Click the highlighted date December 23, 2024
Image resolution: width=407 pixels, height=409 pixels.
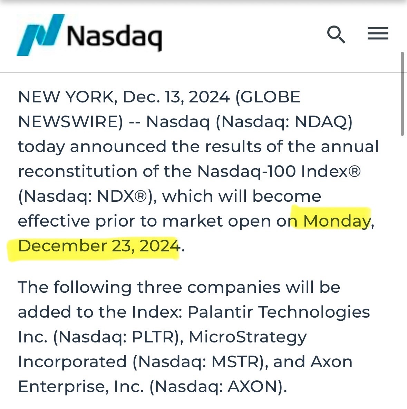pyautogui.click(x=99, y=246)
